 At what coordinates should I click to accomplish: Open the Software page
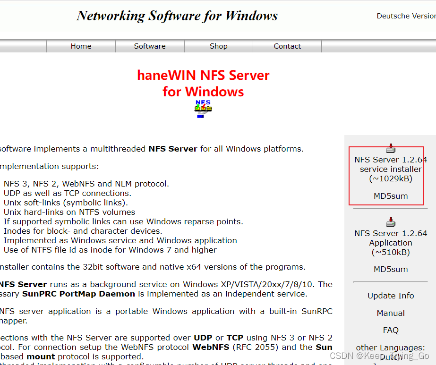pyautogui.click(x=149, y=46)
